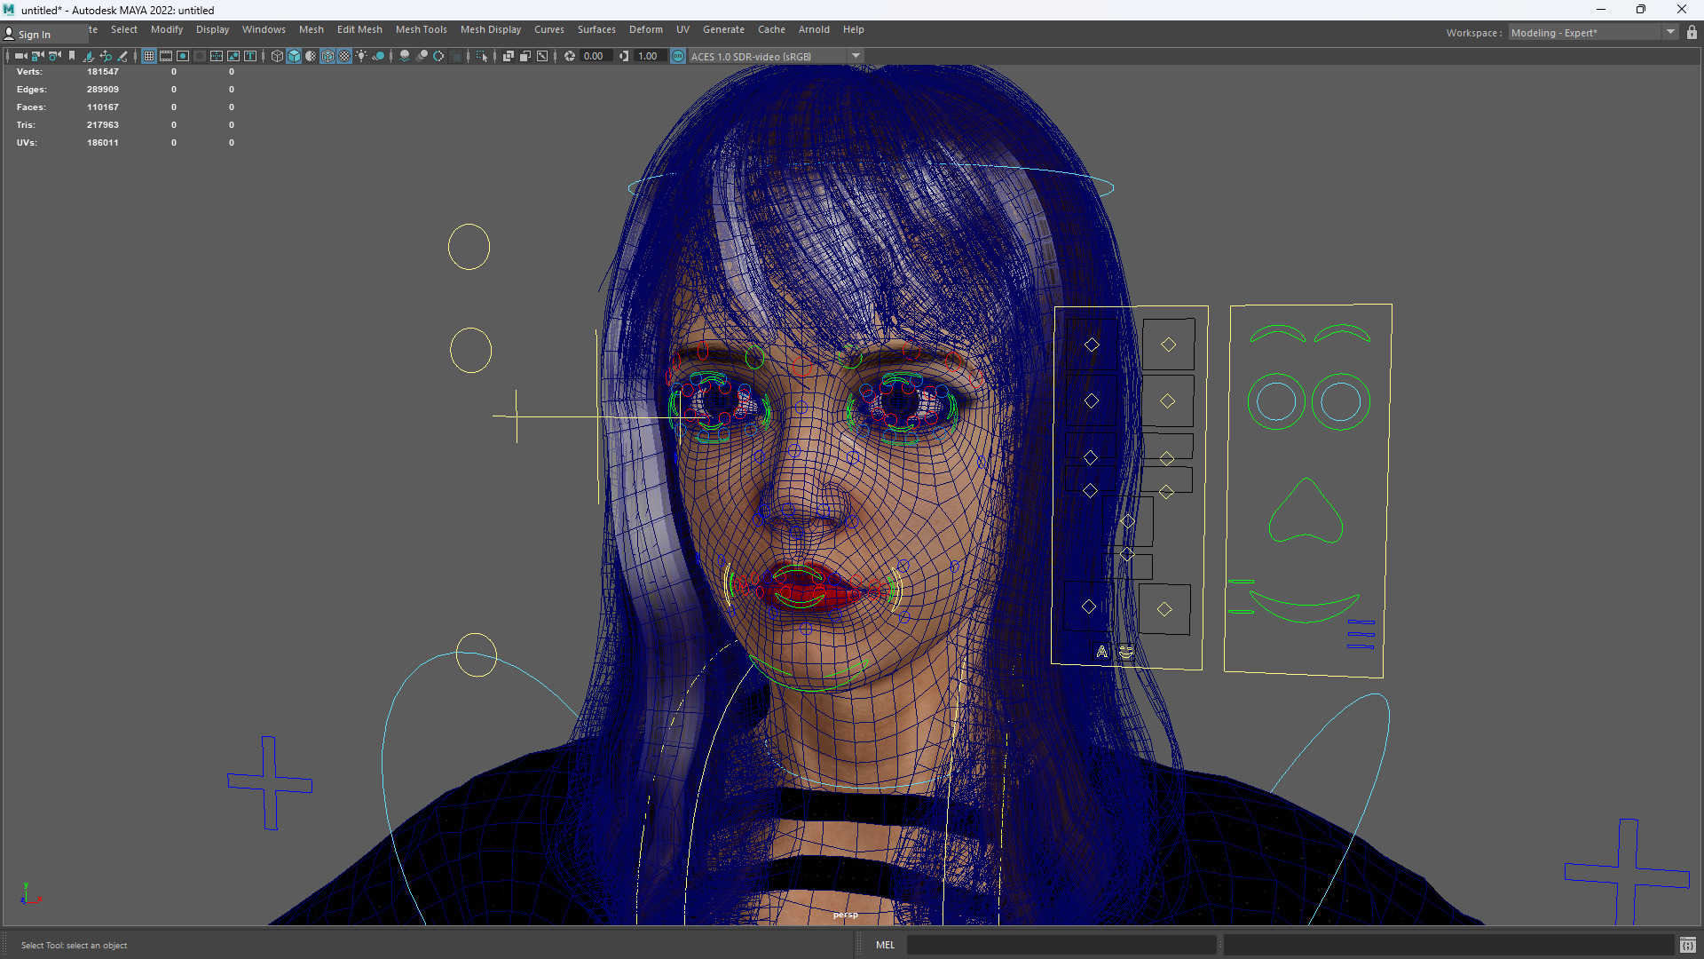Open the Mesh Tools menu
1704x959 pixels.
pos(422,29)
